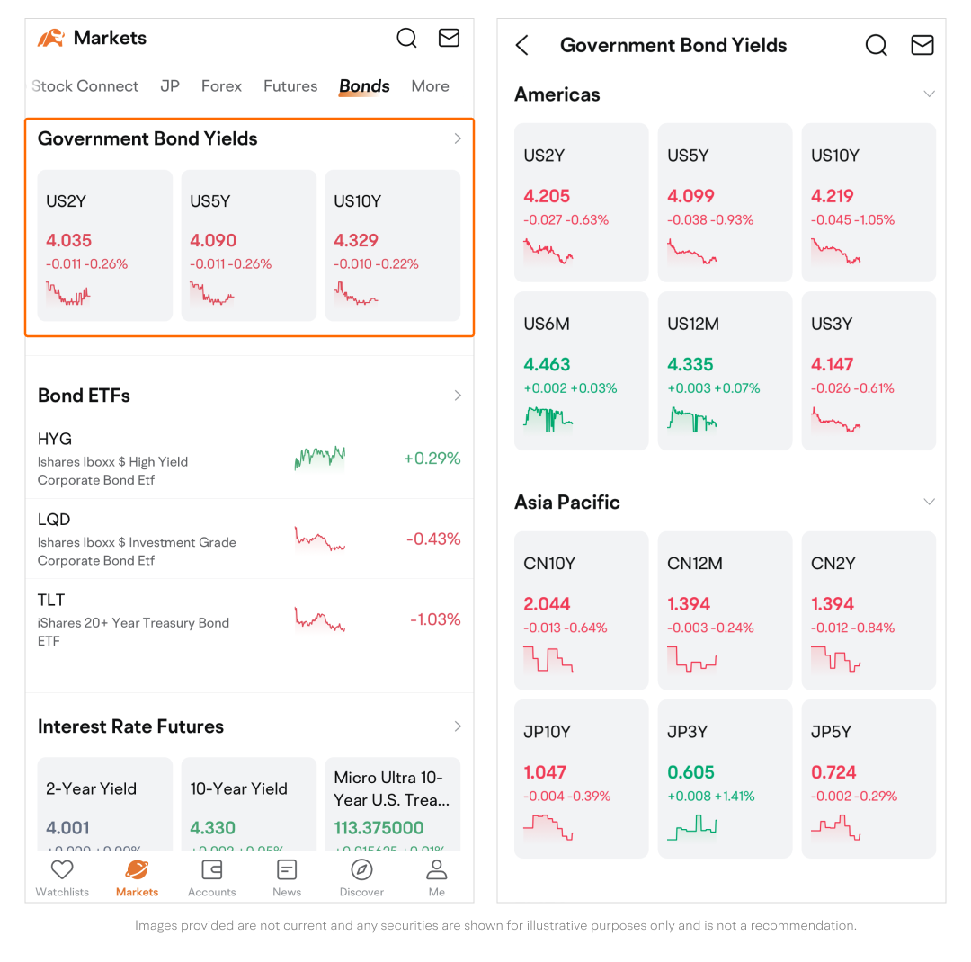The height and width of the screenshot is (962, 971).
Task: Open Watchlists from bottom navigation
Action: pos(62,877)
